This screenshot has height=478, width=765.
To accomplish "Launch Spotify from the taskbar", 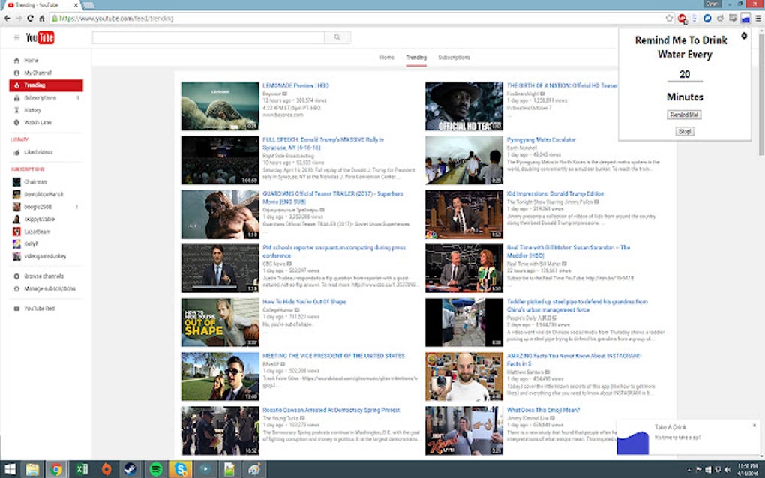I will 154,470.
